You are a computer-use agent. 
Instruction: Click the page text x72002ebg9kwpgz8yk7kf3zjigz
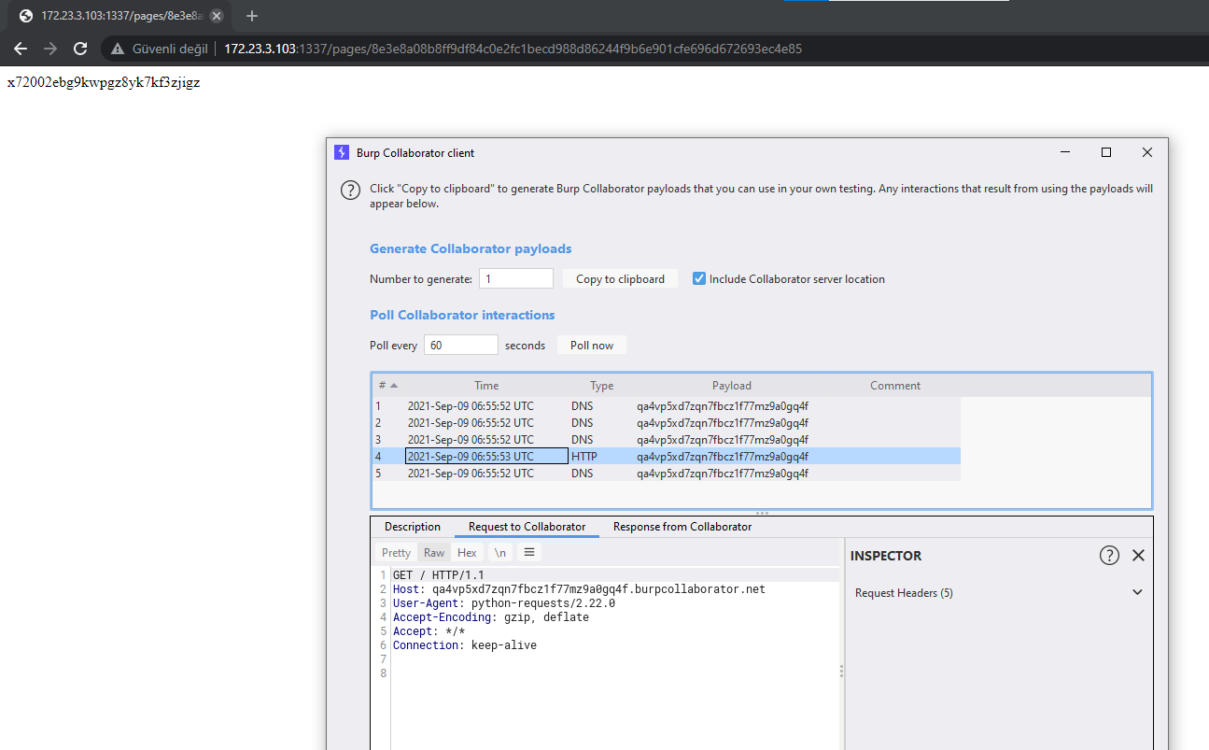click(104, 82)
